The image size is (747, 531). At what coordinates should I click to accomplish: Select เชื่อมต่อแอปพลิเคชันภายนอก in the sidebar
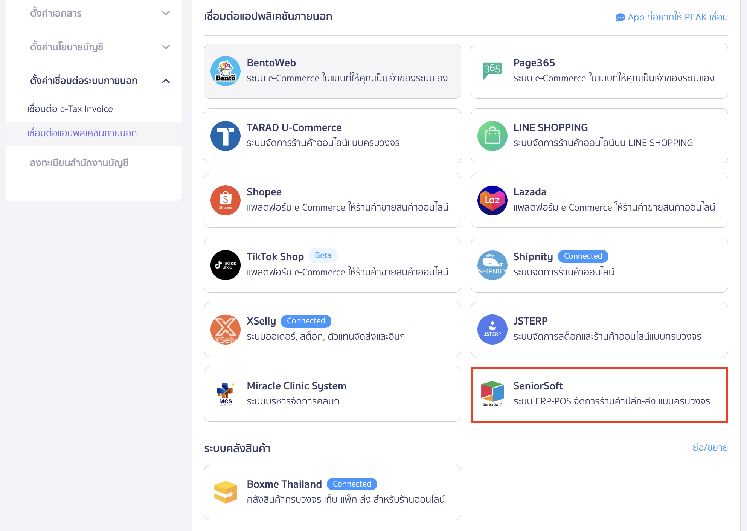pos(82,133)
